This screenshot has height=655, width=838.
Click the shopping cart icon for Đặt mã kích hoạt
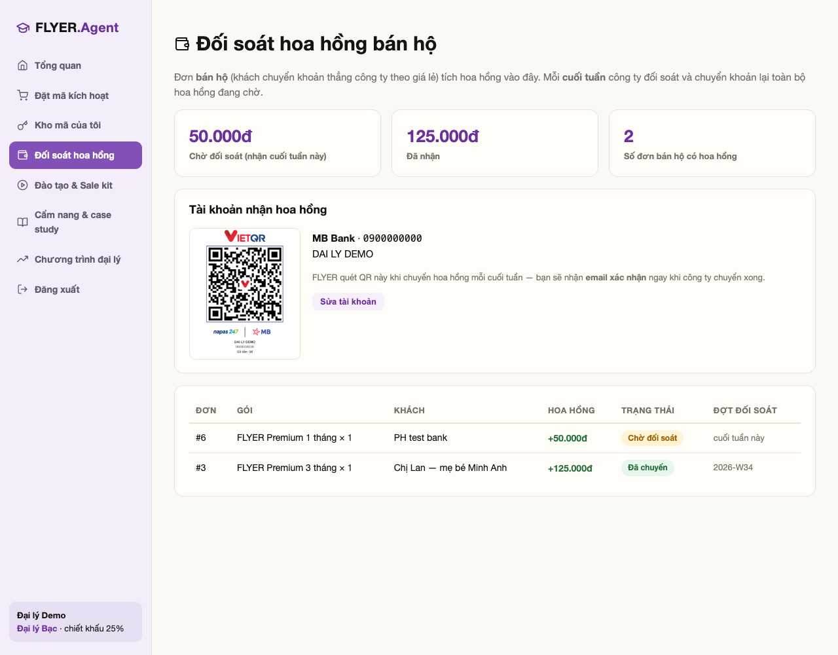pyautogui.click(x=22, y=95)
